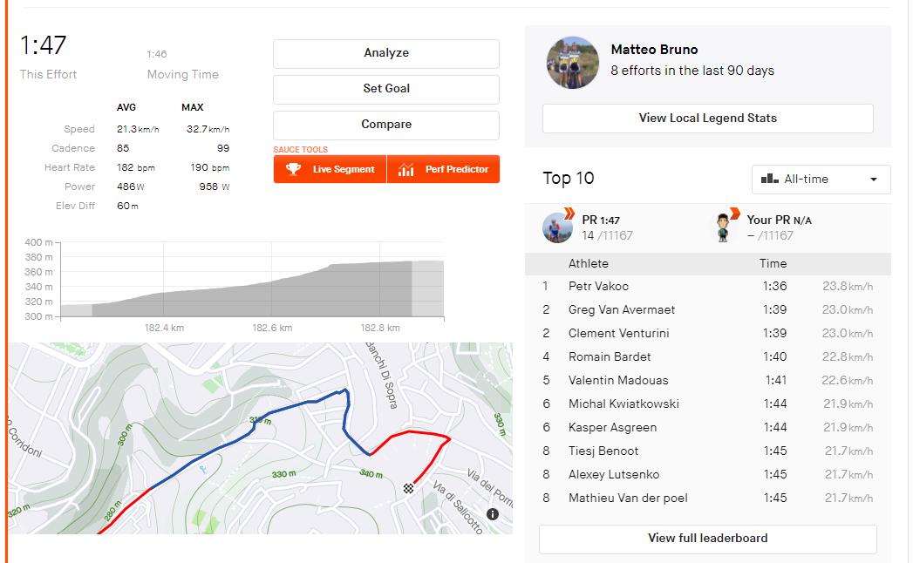
Task: Click View Local Legend Stats
Action: point(707,119)
